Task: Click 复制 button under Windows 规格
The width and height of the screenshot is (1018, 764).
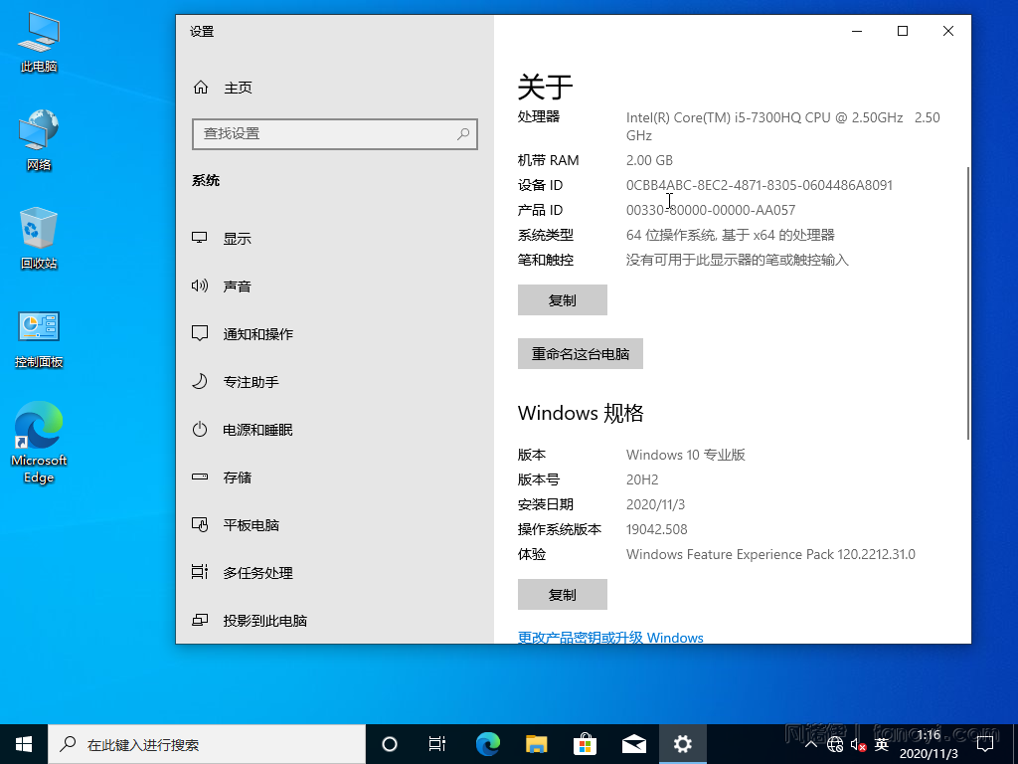Action: coord(563,595)
